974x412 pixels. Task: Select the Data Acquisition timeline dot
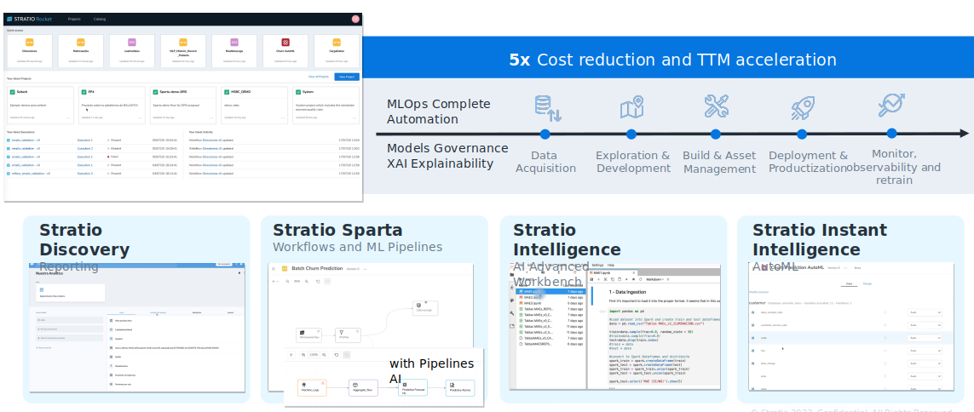(545, 134)
